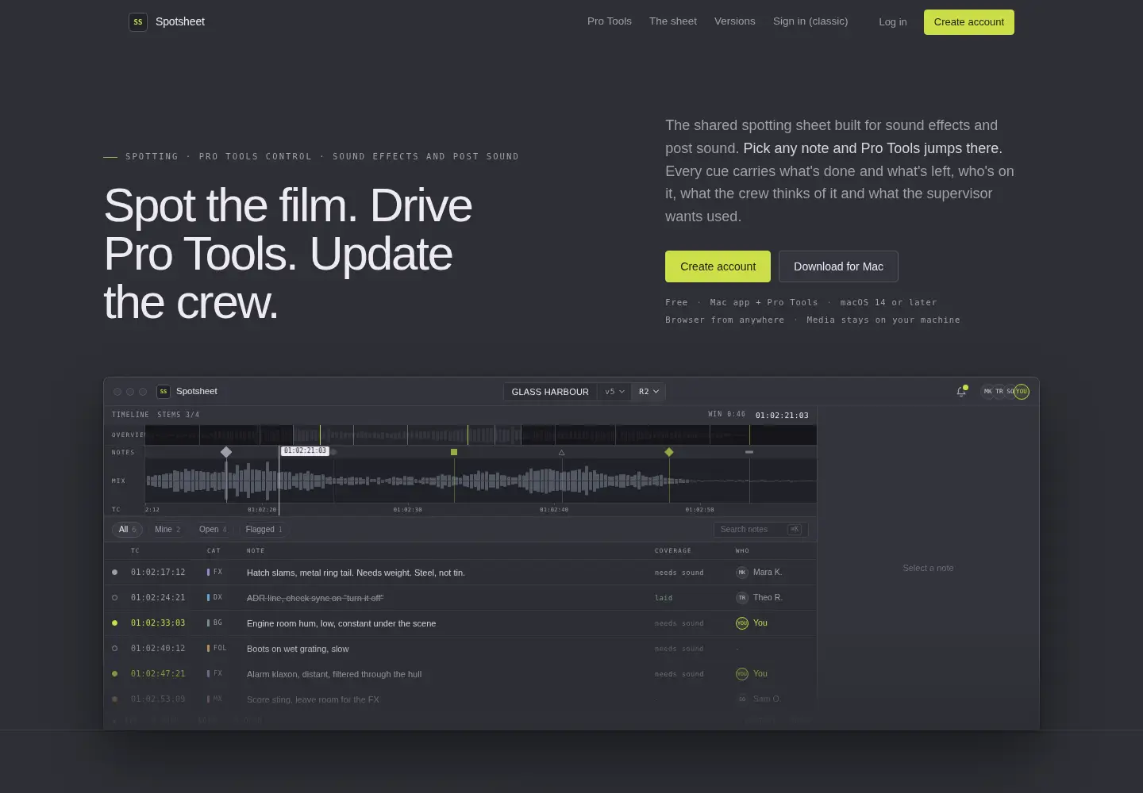Screen dimensions: 1143x793
Task: Open the notifications bell in the app preview
Action: tap(961, 391)
